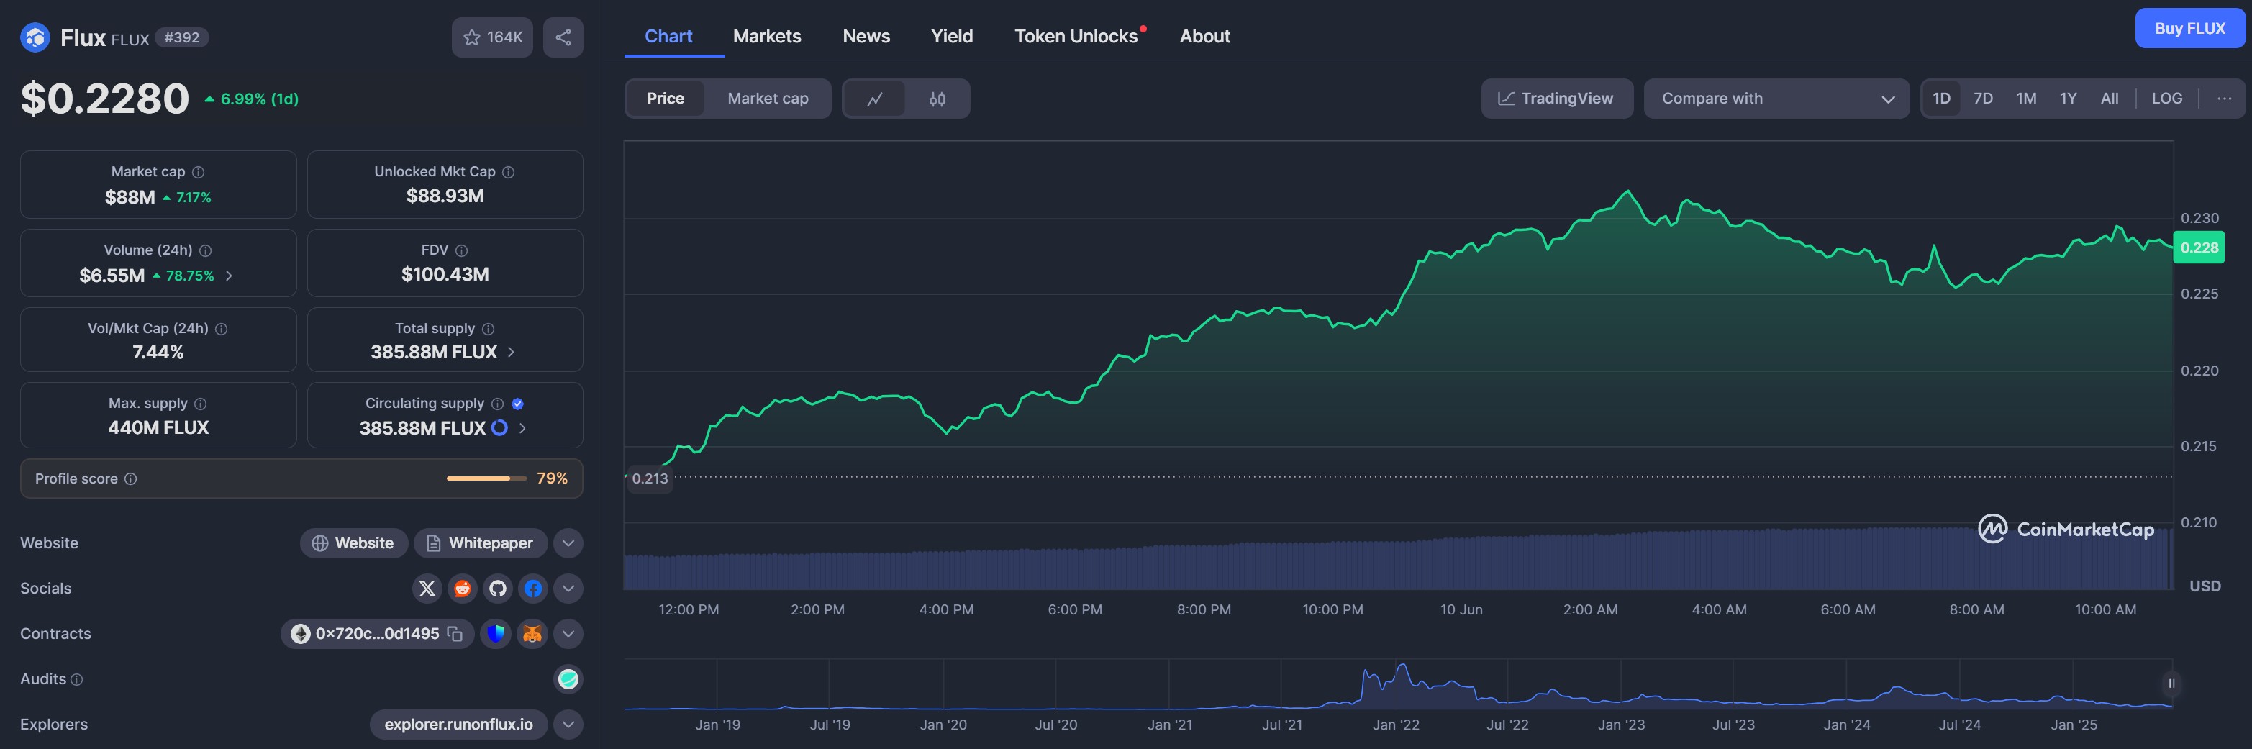Open Audits info icon
The height and width of the screenshot is (749, 2252).
tap(77, 680)
